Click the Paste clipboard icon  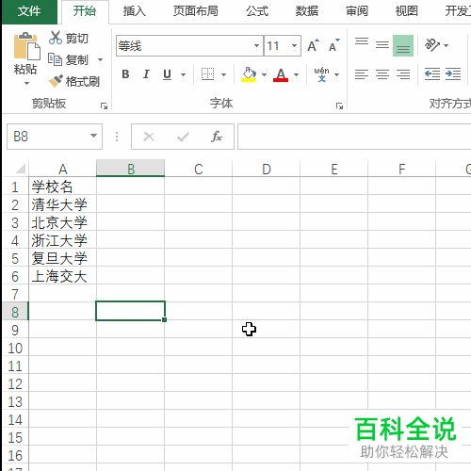point(26,46)
